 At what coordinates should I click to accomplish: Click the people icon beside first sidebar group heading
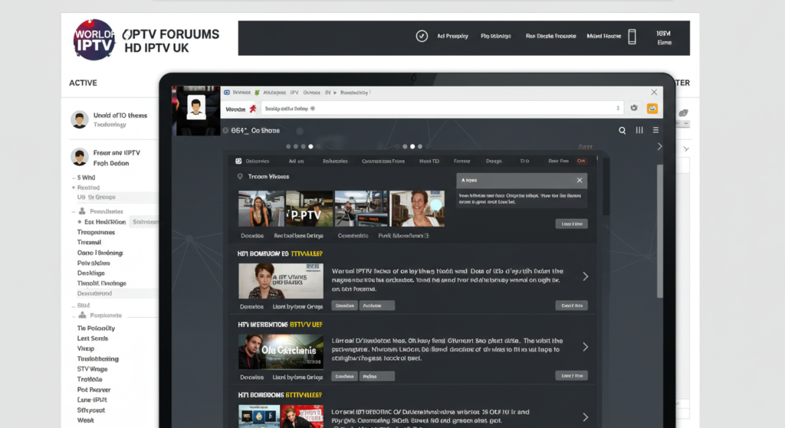pyautogui.click(x=82, y=211)
